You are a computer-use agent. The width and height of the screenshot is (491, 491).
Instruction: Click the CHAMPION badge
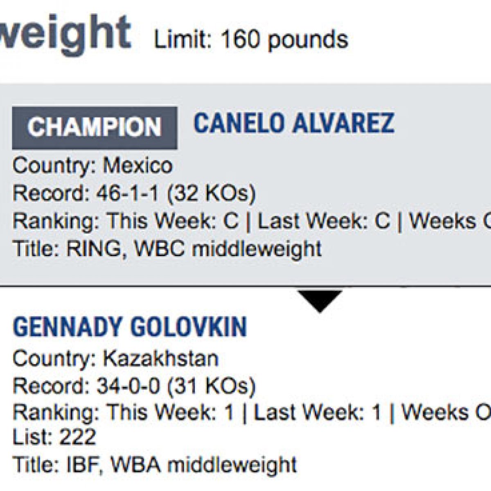pos(95,127)
